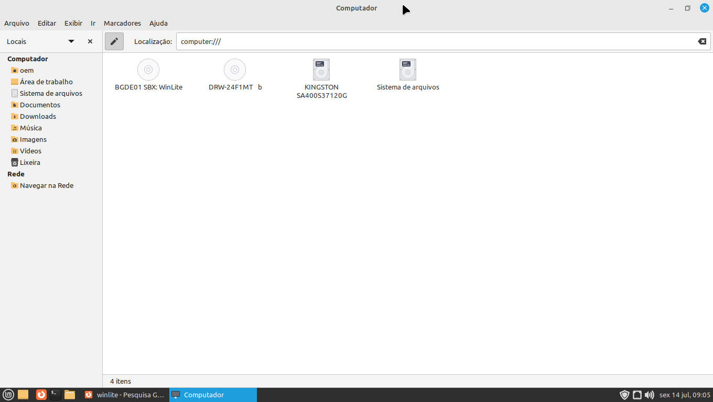Click the show desktop folder icon in taskbar
This screenshot has width=713, height=402.
[23, 395]
